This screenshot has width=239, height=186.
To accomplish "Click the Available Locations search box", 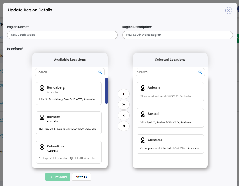I will click(x=67, y=72).
